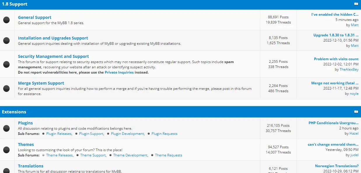Click the small icon before Plugin Requests
The width and height of the screenshot is (361, 173).
[x=149, y=134]
